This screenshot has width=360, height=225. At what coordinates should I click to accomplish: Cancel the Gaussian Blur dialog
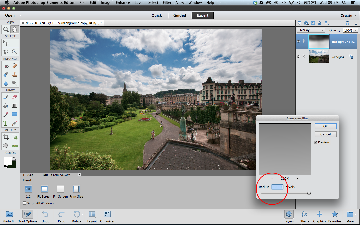tap(325, 134)
